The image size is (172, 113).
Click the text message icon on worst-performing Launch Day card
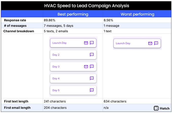pyautogui.click(x=156, y=43)
